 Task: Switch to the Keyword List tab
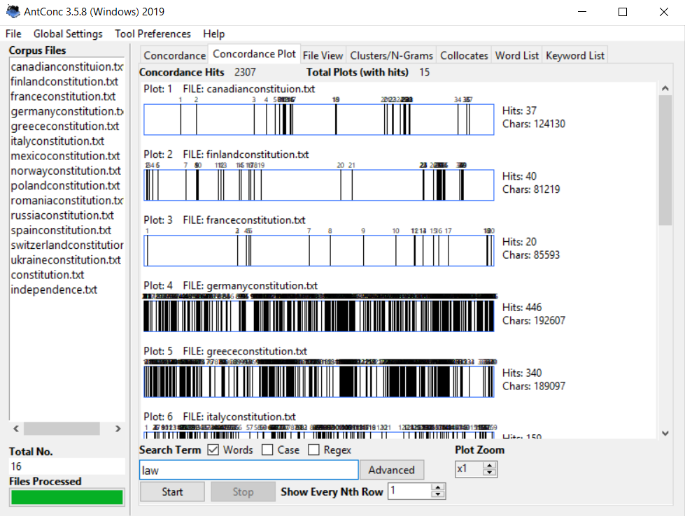pos(574,55)
